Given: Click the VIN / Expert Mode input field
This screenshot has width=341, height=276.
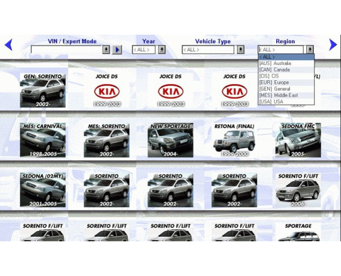Looking at the screenshot, I should point(66,50).
